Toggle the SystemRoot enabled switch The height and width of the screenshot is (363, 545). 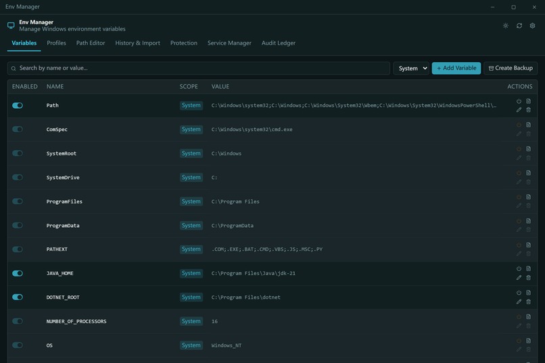18,153
